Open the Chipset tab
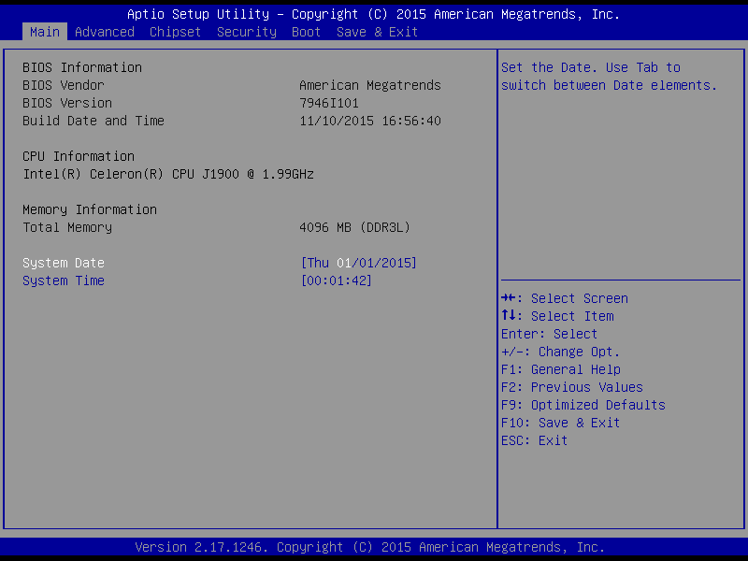 tap(175, 32)
